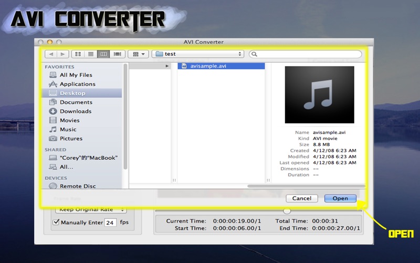The height and width of the screenshot is (263, 420).
Task: Open the Keep Original Rate dropdown
Action: coord(91,209)
